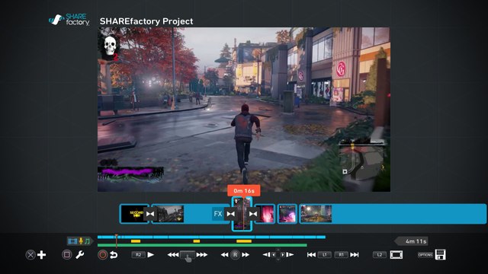
Task: Select the last night-street clip
Action: click(393, 214)
